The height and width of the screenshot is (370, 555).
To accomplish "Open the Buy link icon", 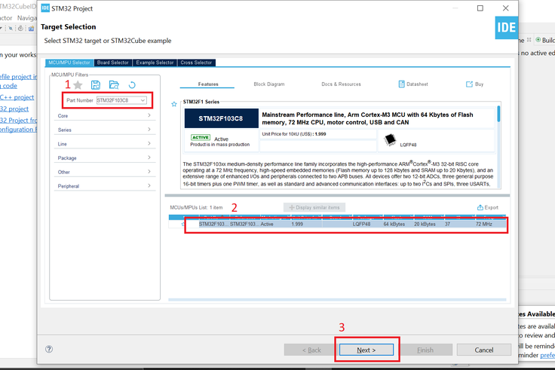I will tap(469, 84).
